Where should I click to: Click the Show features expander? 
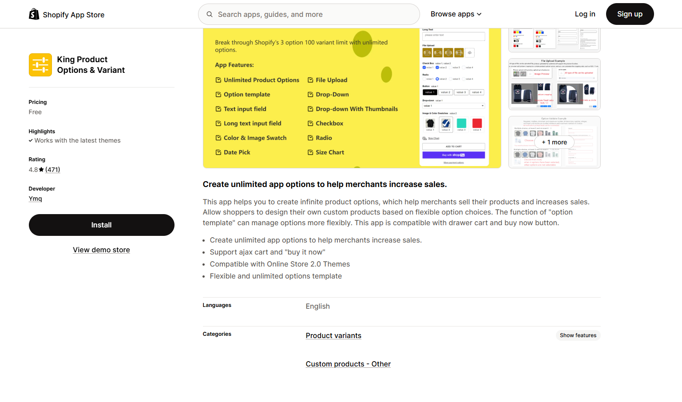point(578,335)
